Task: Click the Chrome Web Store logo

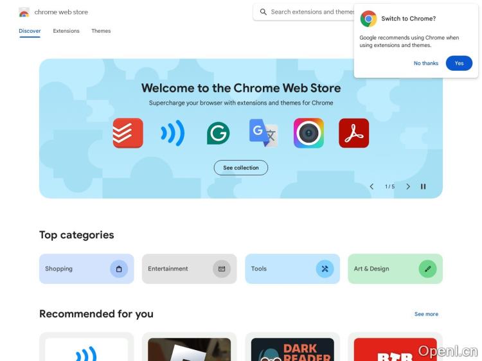Action: pyautogui.click(x=24, y=12)
